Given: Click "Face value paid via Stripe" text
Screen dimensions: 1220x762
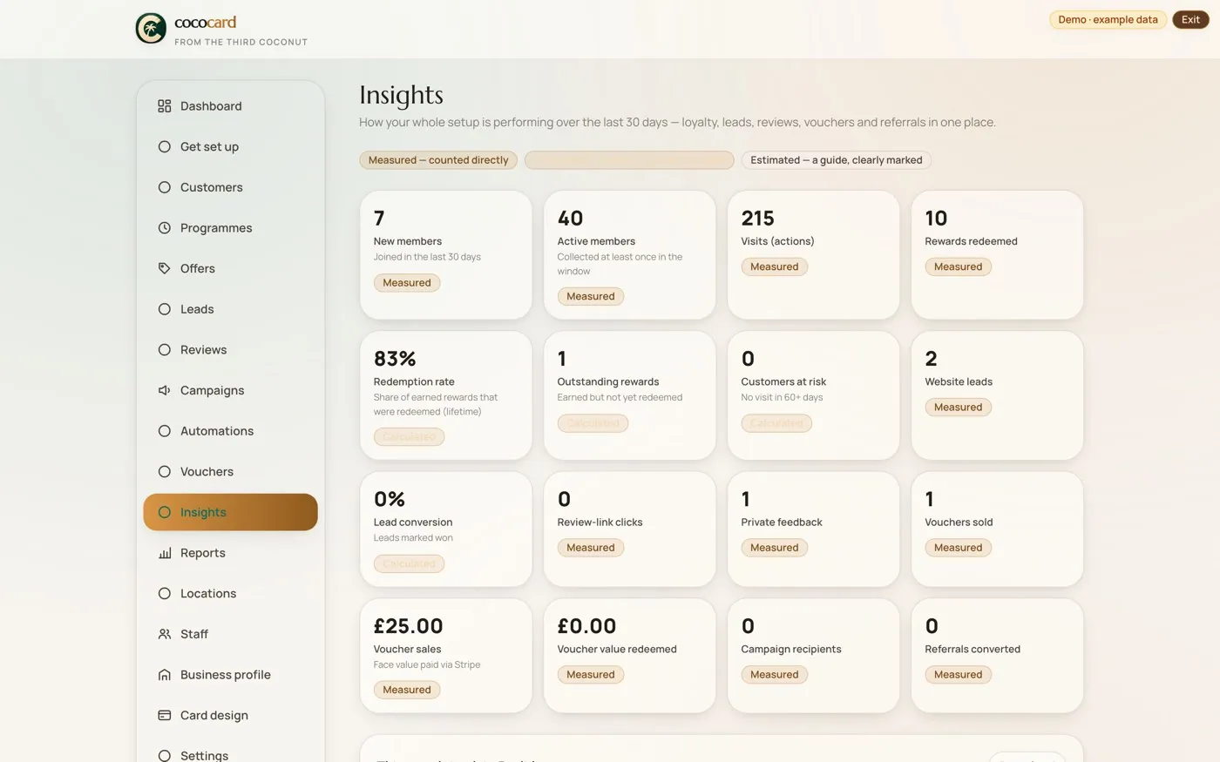Looking at the screenshot, I should pyautogui.click(x=427, y=664).
